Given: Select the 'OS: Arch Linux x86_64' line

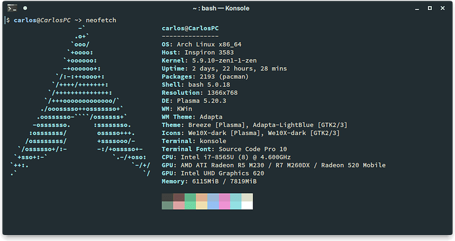Looking at the screenshot, I should [x=201, y=45].
